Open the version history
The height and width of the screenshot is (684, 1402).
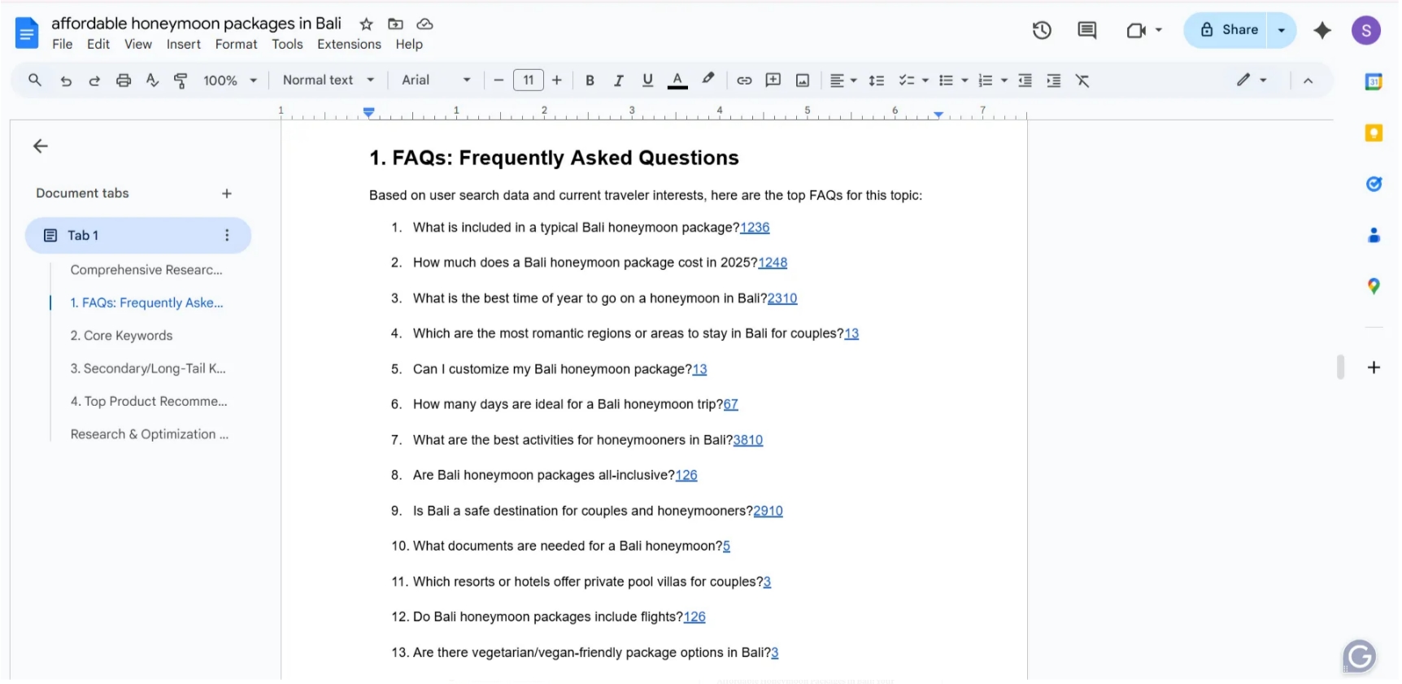[1042, 30]
